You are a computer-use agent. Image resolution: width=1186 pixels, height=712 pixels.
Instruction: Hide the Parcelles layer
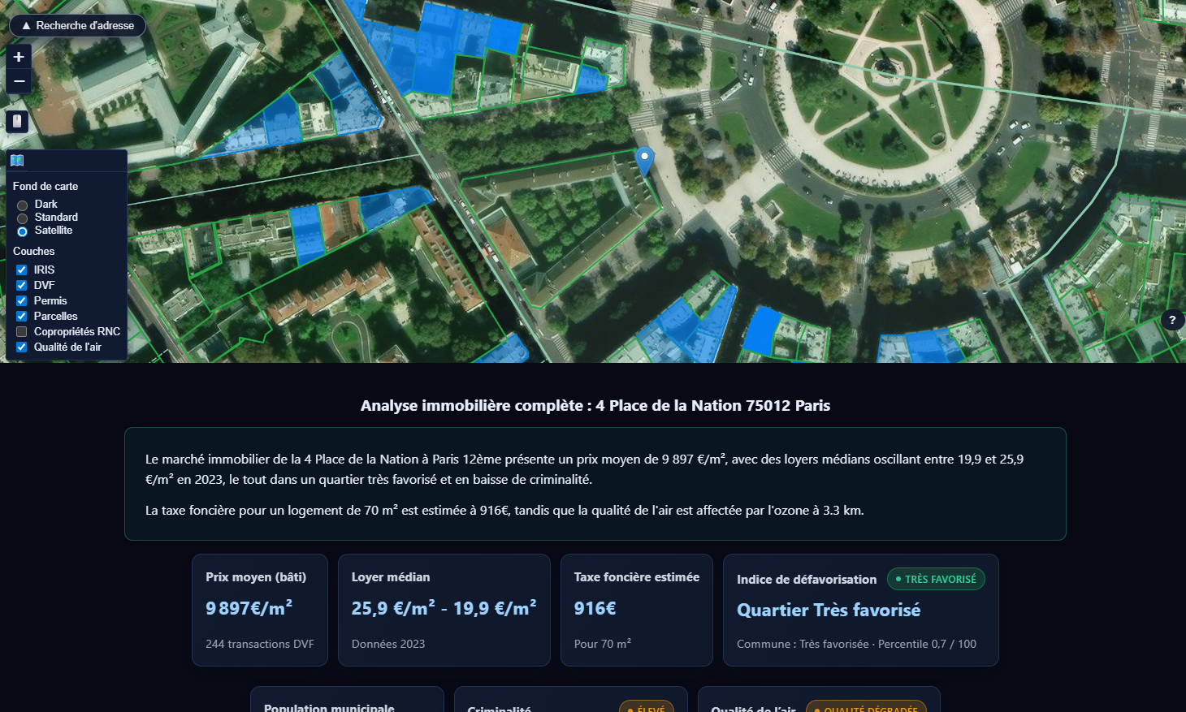coord(22,316)
